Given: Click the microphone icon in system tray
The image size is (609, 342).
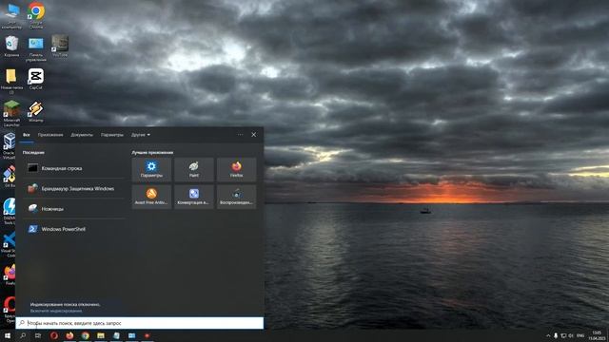Looking at the screenshot, I should click(x=556, y=335).
